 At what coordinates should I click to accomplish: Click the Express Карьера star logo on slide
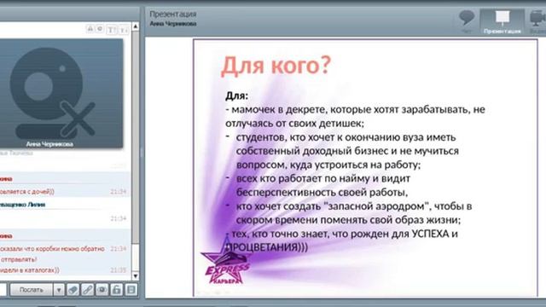[226, 262]
